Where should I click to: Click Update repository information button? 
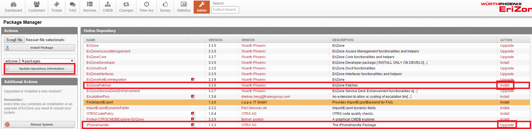tap(39, 69)
